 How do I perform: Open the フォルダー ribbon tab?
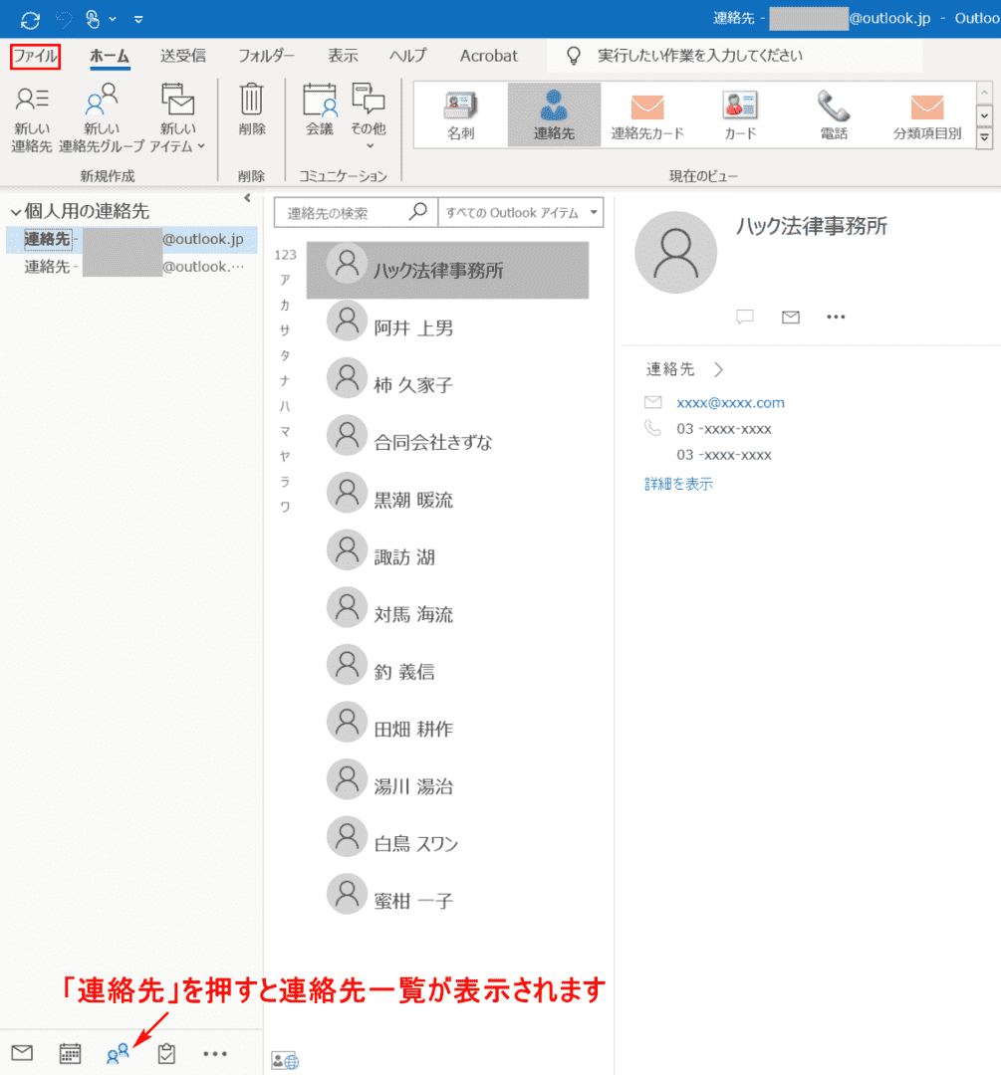point(266,56)
